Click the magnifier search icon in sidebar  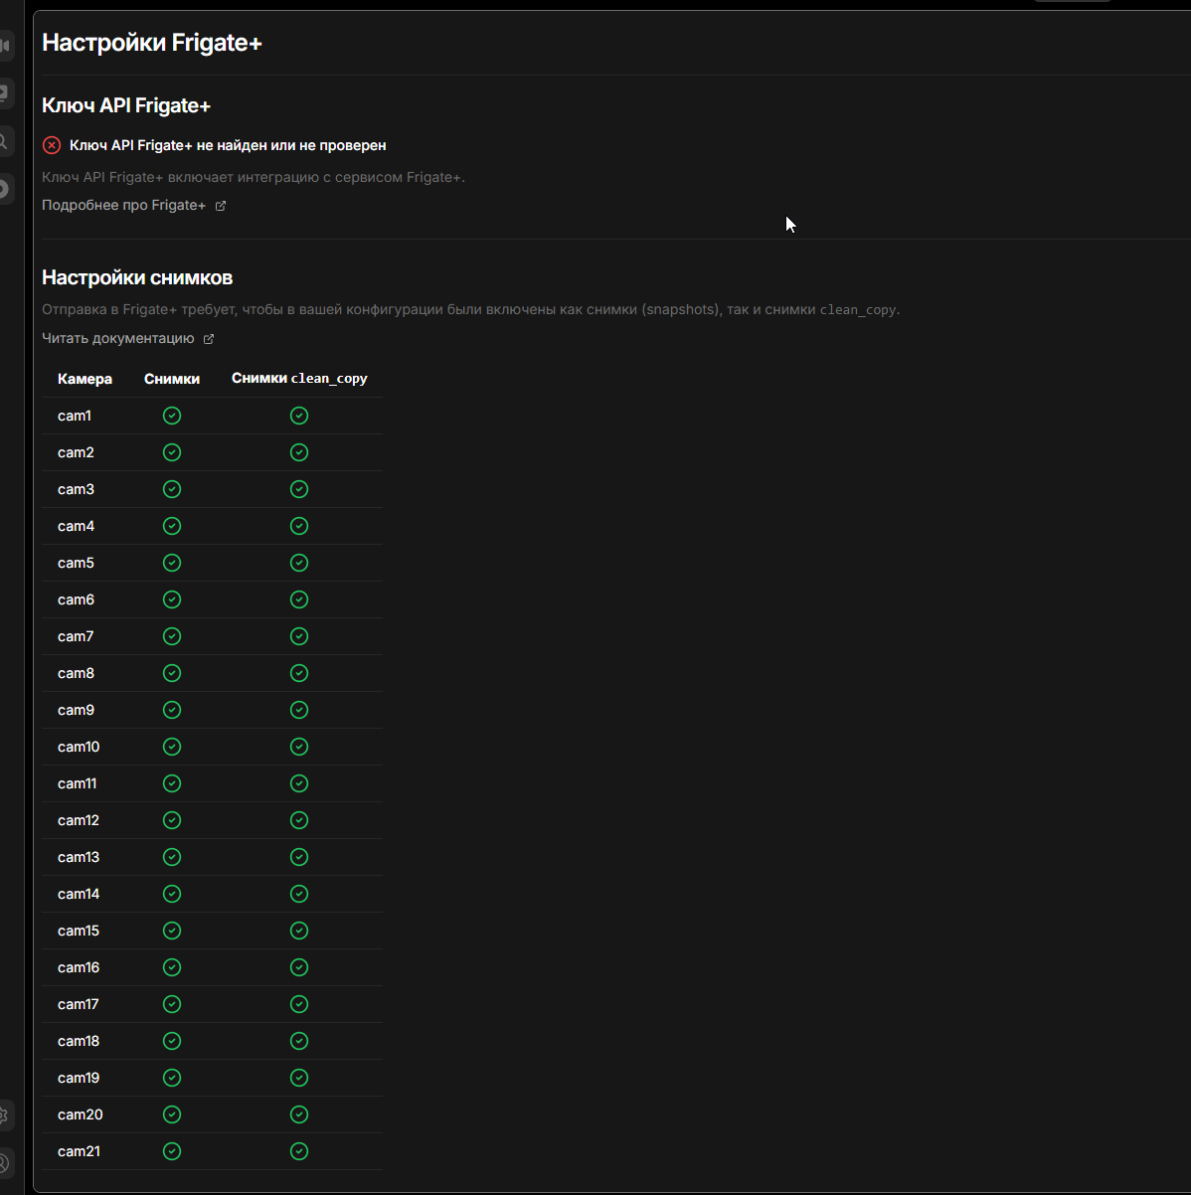pos(4,141)
